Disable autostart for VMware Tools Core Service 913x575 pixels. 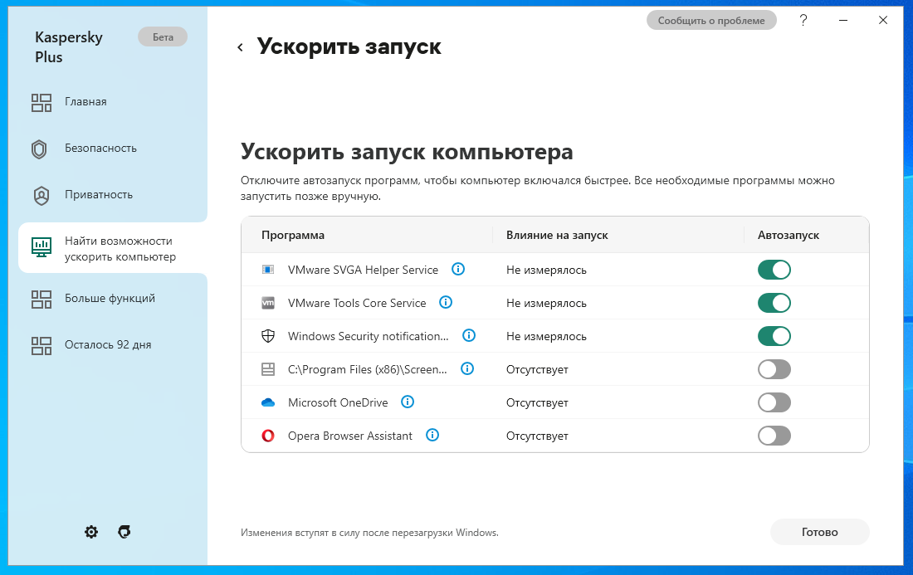[774, 303]
